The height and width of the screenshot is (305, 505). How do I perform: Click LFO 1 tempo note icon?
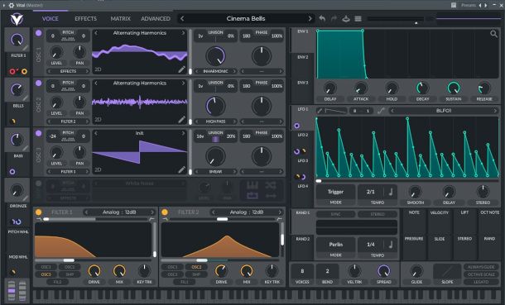391,192
